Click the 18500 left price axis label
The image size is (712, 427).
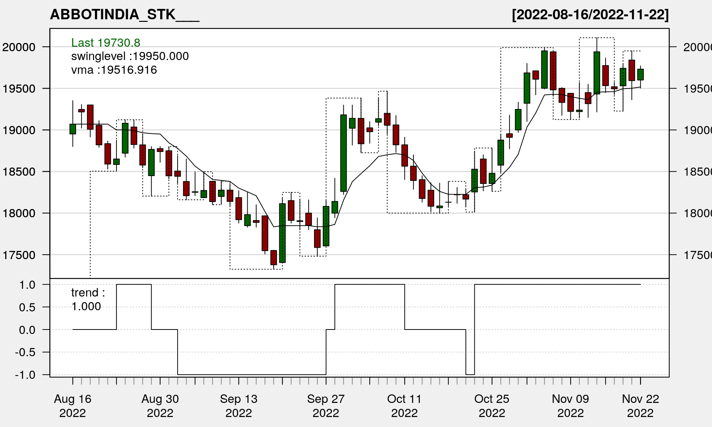19,172
